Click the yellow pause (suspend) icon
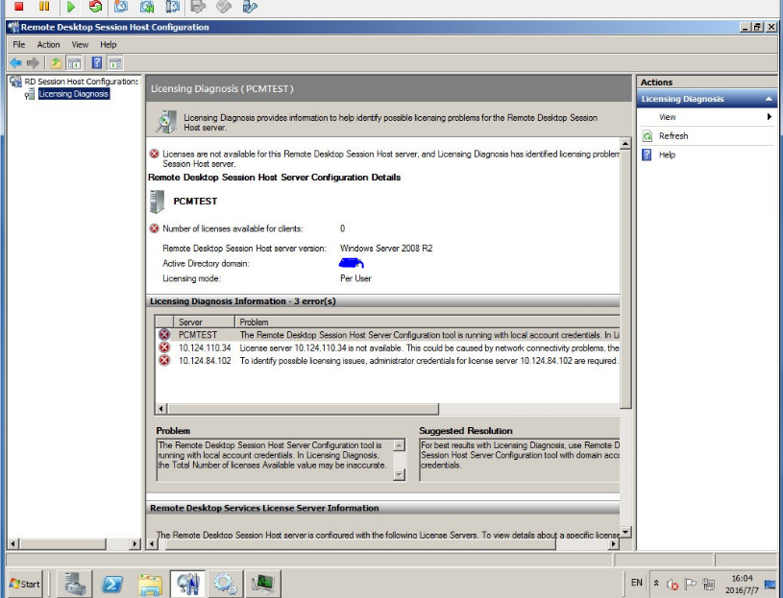Image resolution: width=783 pixels, height=598 pixels. pos(44,7)
